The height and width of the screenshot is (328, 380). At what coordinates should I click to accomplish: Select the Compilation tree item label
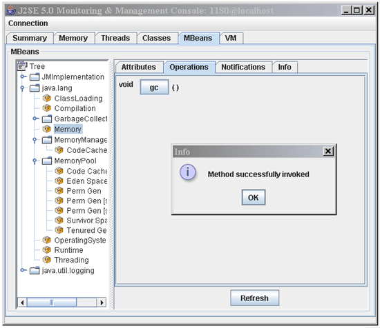75,108
